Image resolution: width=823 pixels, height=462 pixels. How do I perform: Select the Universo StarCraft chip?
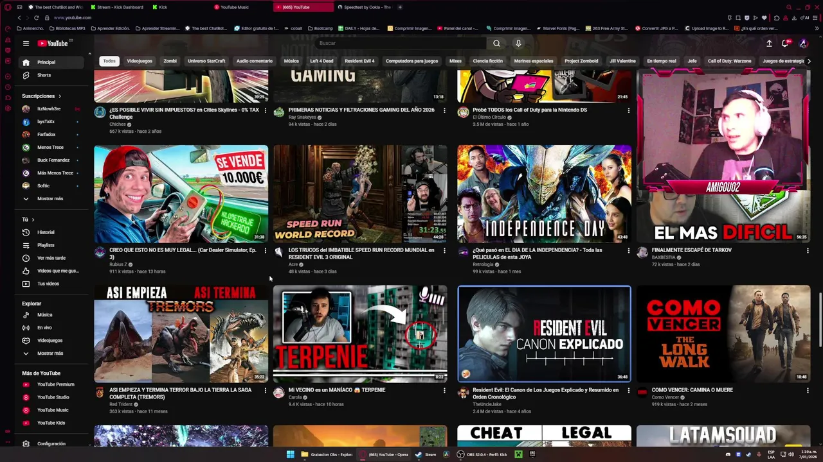[206, 61]
